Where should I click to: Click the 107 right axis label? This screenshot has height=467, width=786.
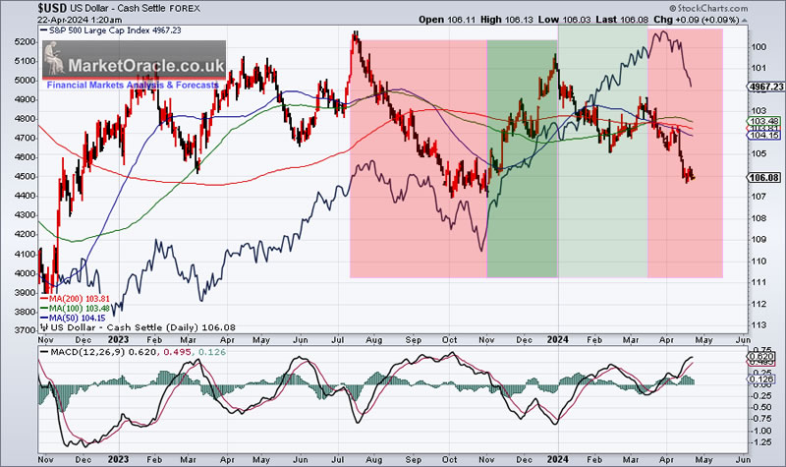758,196
